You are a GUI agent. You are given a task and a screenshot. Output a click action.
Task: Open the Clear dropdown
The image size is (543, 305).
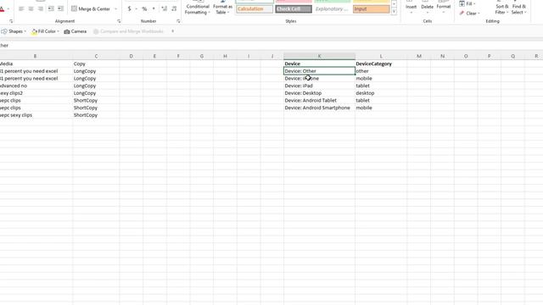(470, 14)
